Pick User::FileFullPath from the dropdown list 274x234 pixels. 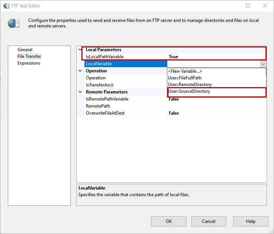[185, 78]
